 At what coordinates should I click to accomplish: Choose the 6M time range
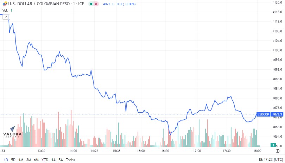click(x=36, y=160)
